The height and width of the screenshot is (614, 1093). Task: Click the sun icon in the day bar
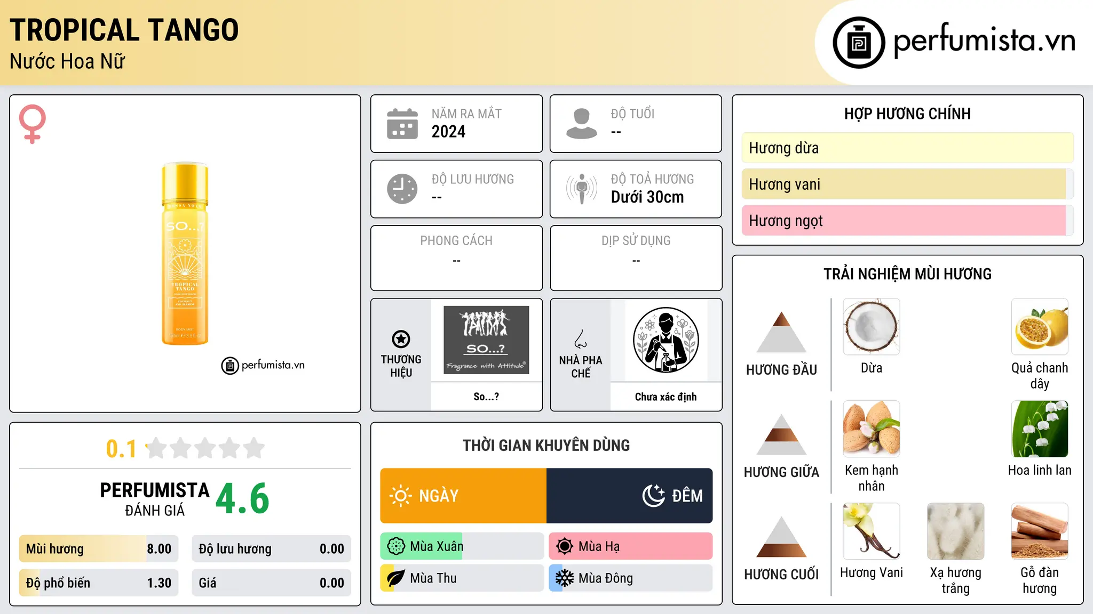[x=400, y=496]
